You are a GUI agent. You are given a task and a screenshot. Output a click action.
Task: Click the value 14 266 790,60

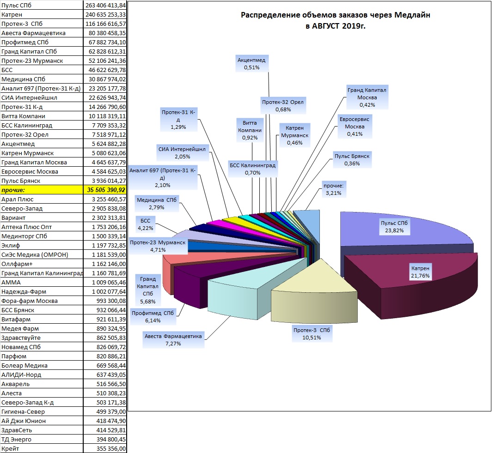click(x=105, y=107)
